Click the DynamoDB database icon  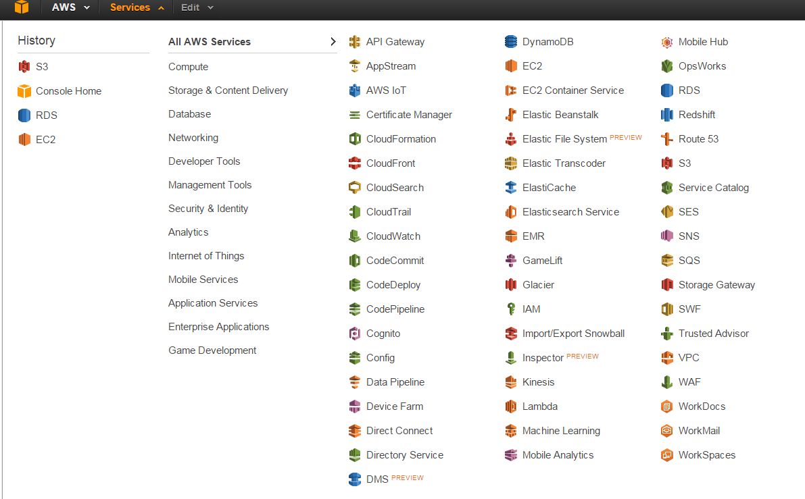pos(511,42)
